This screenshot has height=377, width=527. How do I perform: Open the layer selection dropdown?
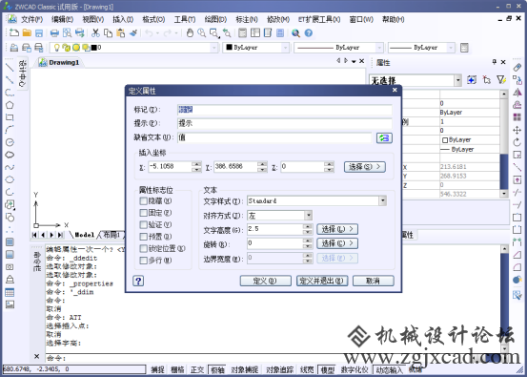click(x=214, y=48)
